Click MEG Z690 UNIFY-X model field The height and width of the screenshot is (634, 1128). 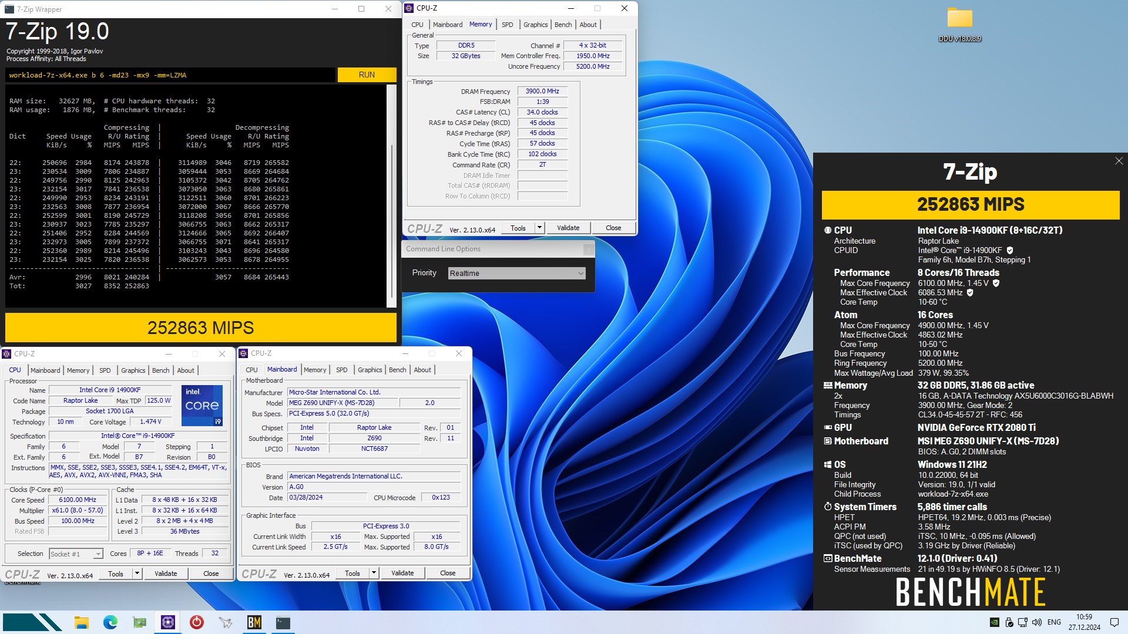coord(343,403)
